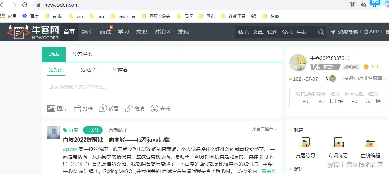This screenshot has height=174, width=389.
Task: Open 资源导航 navigation link
Action: [344, 32]
